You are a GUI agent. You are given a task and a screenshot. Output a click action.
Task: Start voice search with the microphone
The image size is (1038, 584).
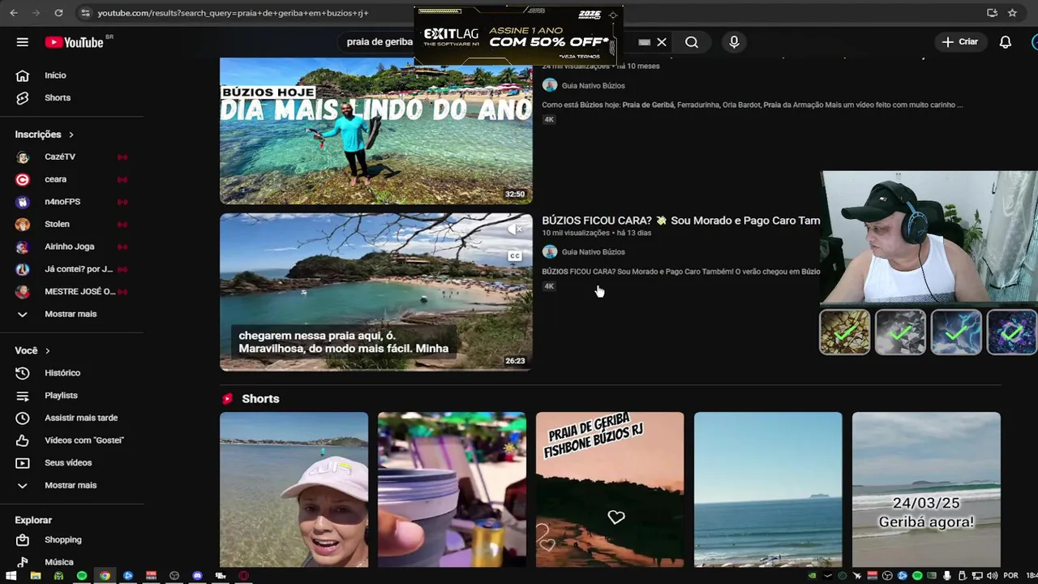(734, 42)
